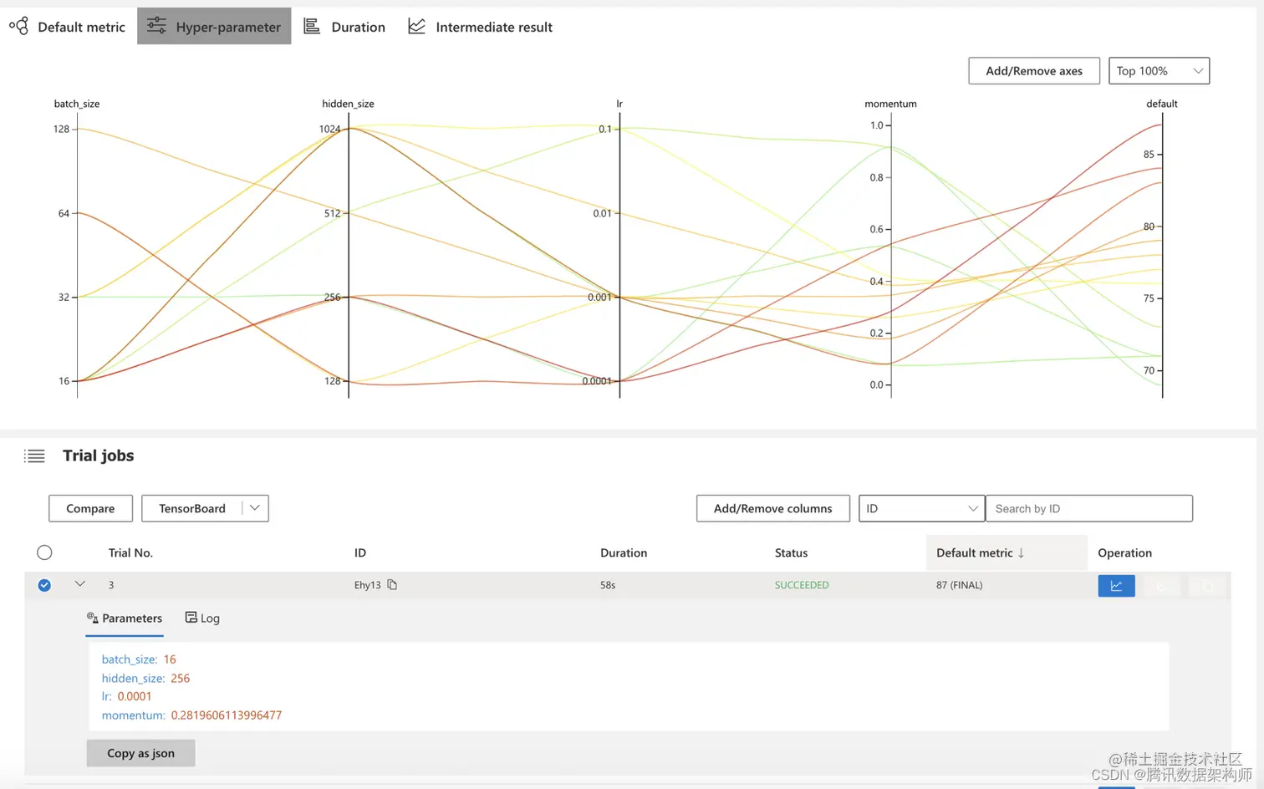Click the 87 (FINAL) metric value
The width and height of the screenshot is (1264, 789).
tap(959, 585)
